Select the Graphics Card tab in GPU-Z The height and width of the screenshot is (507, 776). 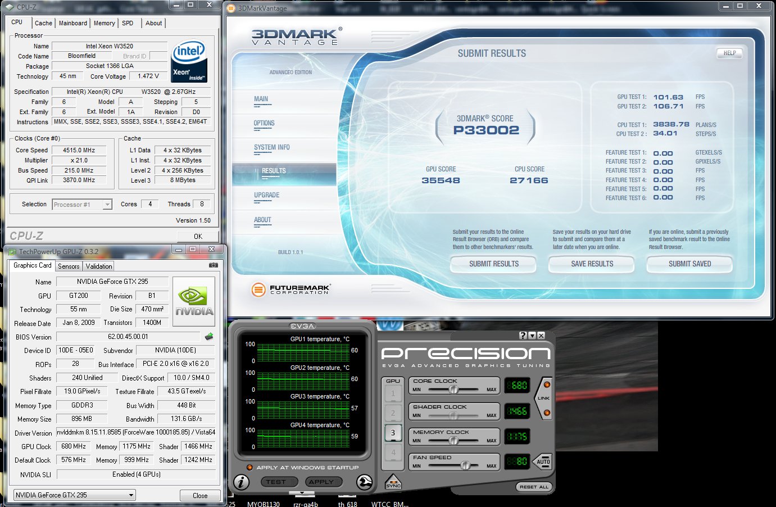(32, 265)
